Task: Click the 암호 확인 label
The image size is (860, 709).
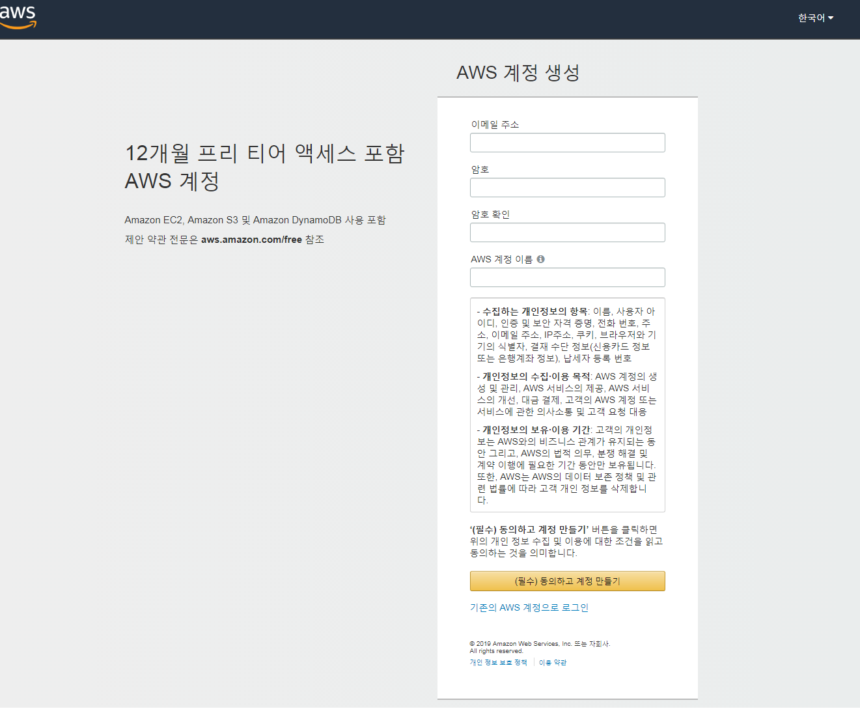Action: [490, 214]
